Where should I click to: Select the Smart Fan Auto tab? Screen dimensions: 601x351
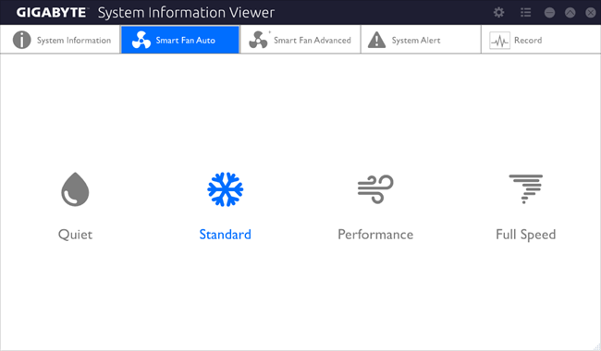[180, 40]
